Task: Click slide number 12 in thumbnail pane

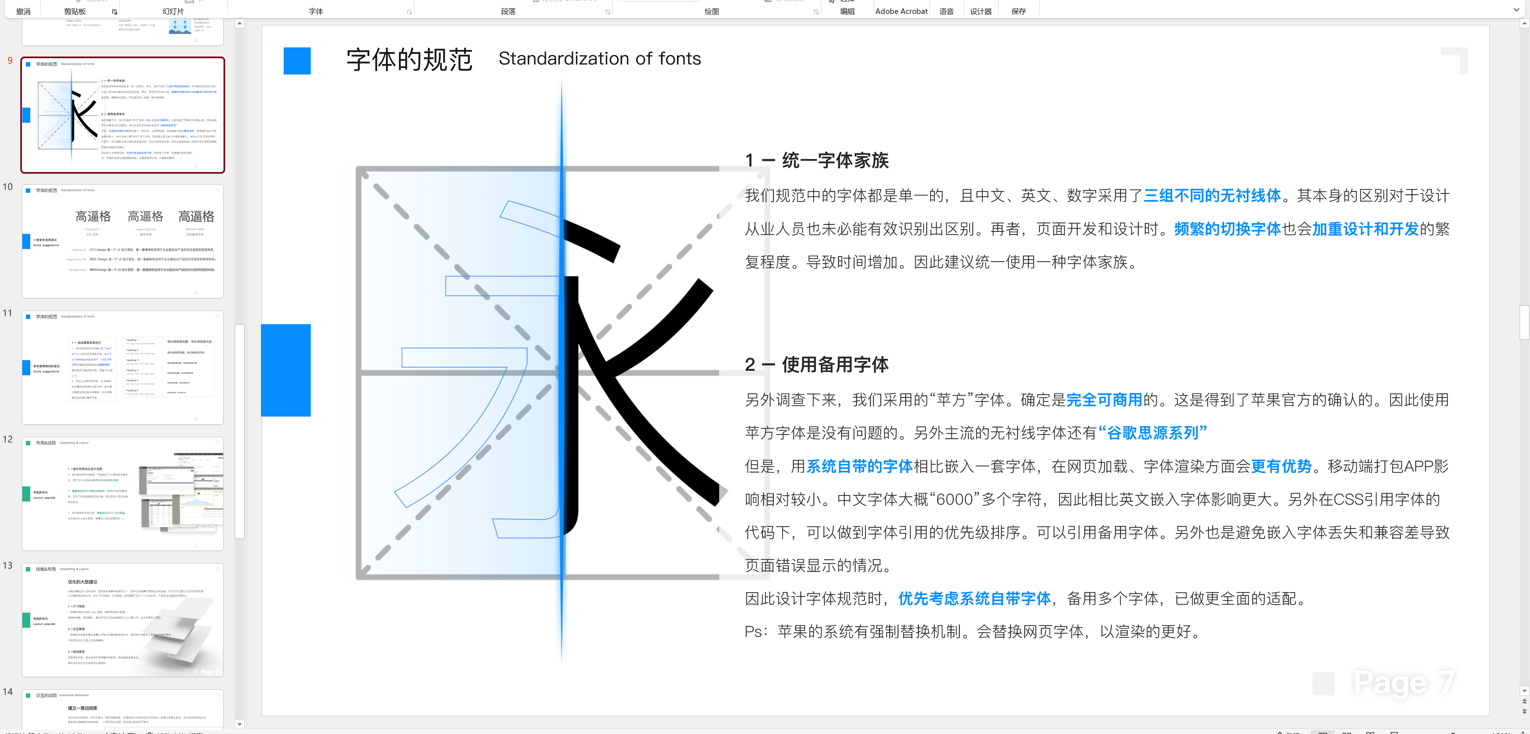Action: [x=8, y=439]
